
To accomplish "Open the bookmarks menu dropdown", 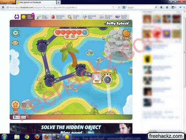I will click(x=174, y=7).
